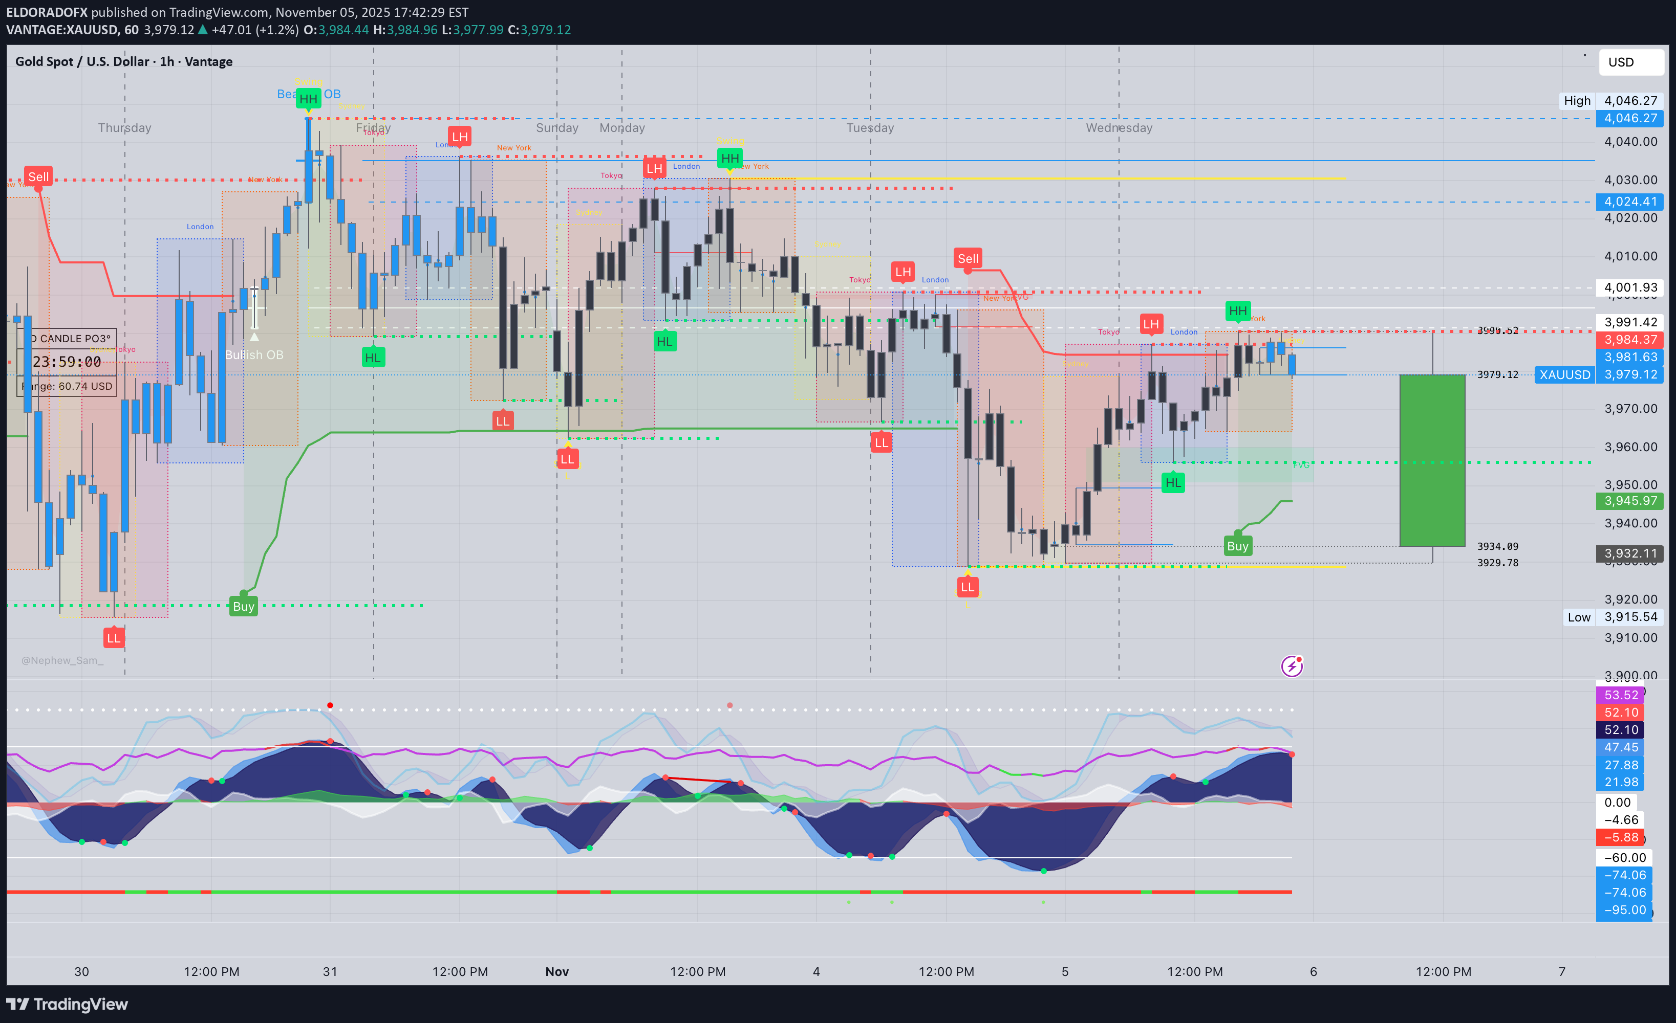
Task: Click the red LL marker below Thursday's low
Action: (x=114, y=638)
